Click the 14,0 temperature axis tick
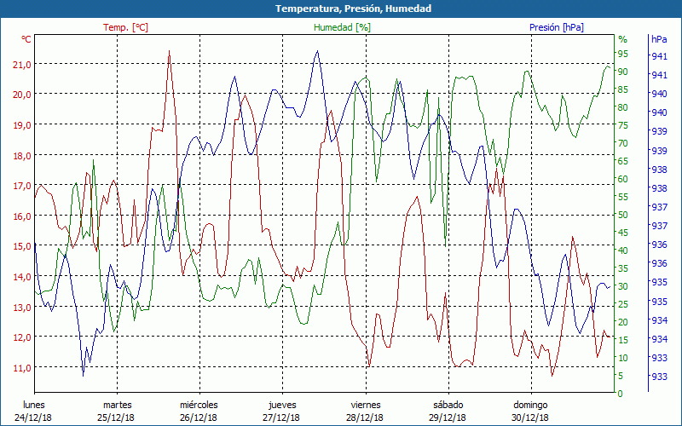The height and width of the screenshot is (426, 682). click(23, 277)
